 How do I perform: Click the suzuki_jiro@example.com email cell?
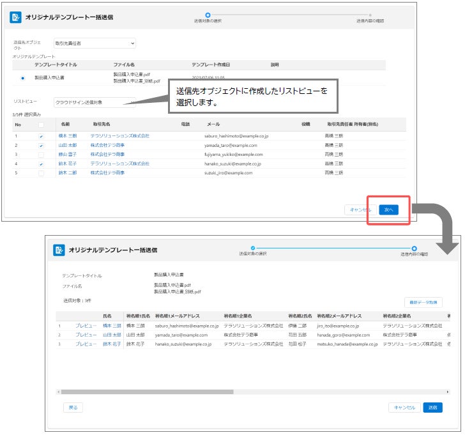pyautogui.click(x=229, y=172)
